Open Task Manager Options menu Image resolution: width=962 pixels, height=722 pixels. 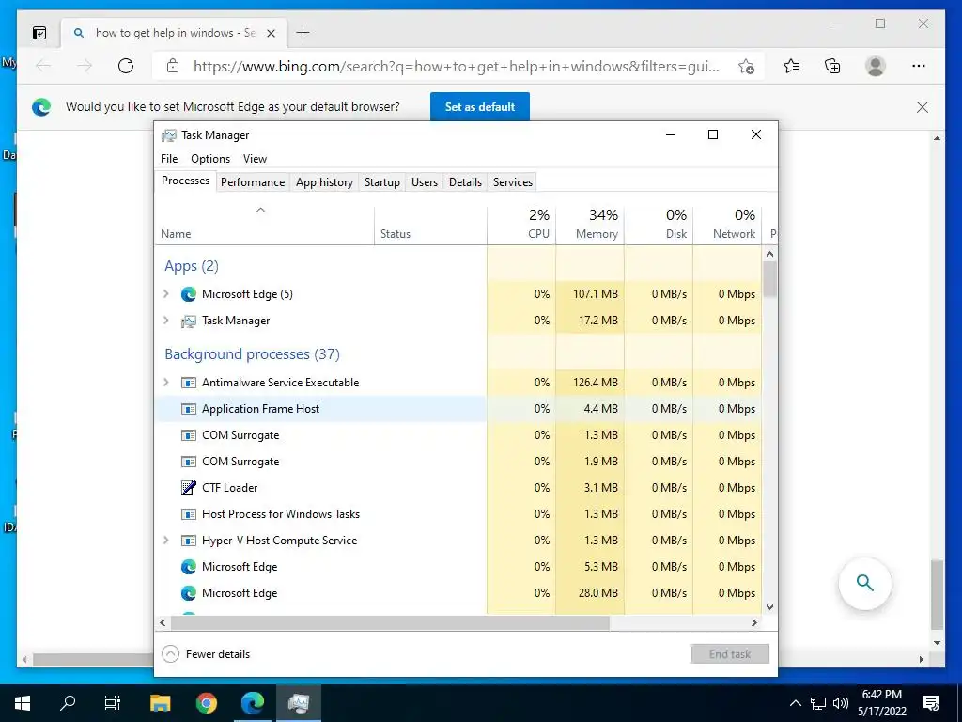(210, 158)
